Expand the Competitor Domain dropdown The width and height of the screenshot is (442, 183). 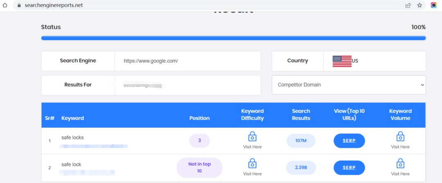tap(349, 85)
